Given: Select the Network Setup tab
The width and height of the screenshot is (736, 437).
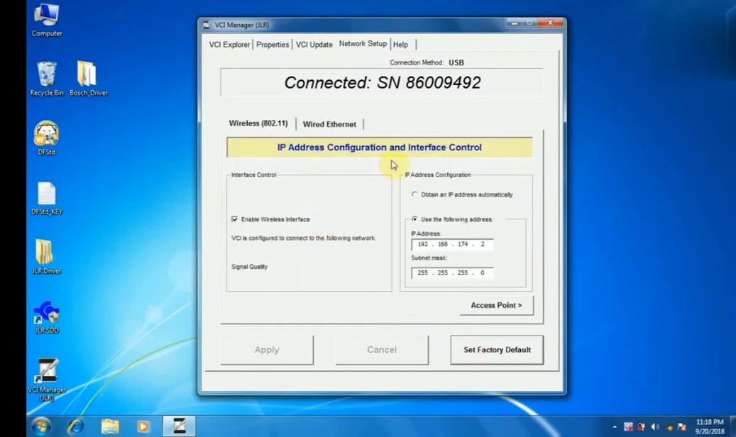Looking at the screenshot, I should [x=363, y=44].
